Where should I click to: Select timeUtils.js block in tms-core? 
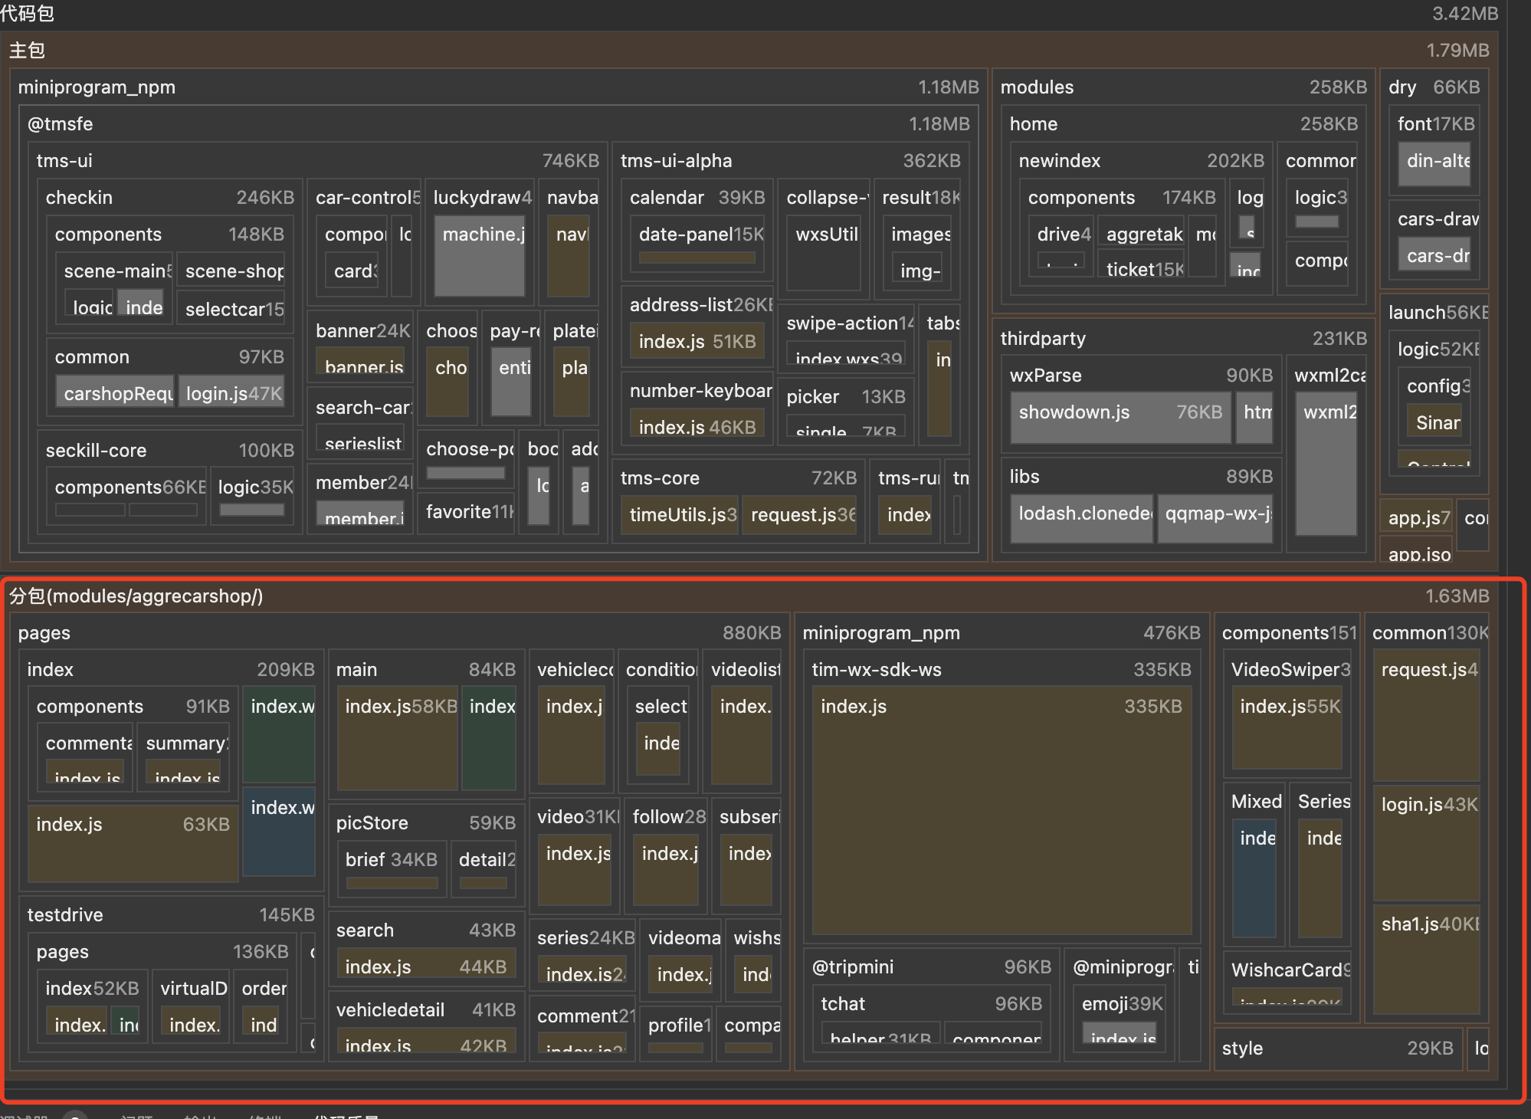tap(680, 515)
